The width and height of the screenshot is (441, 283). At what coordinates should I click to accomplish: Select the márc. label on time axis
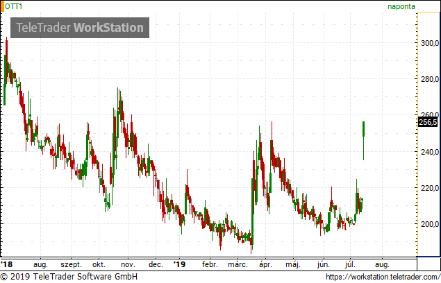pos(238,264)
